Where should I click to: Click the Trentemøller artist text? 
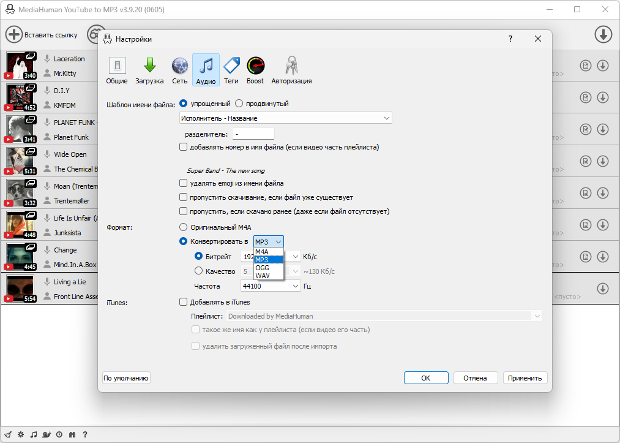click(x=72, y=201)
